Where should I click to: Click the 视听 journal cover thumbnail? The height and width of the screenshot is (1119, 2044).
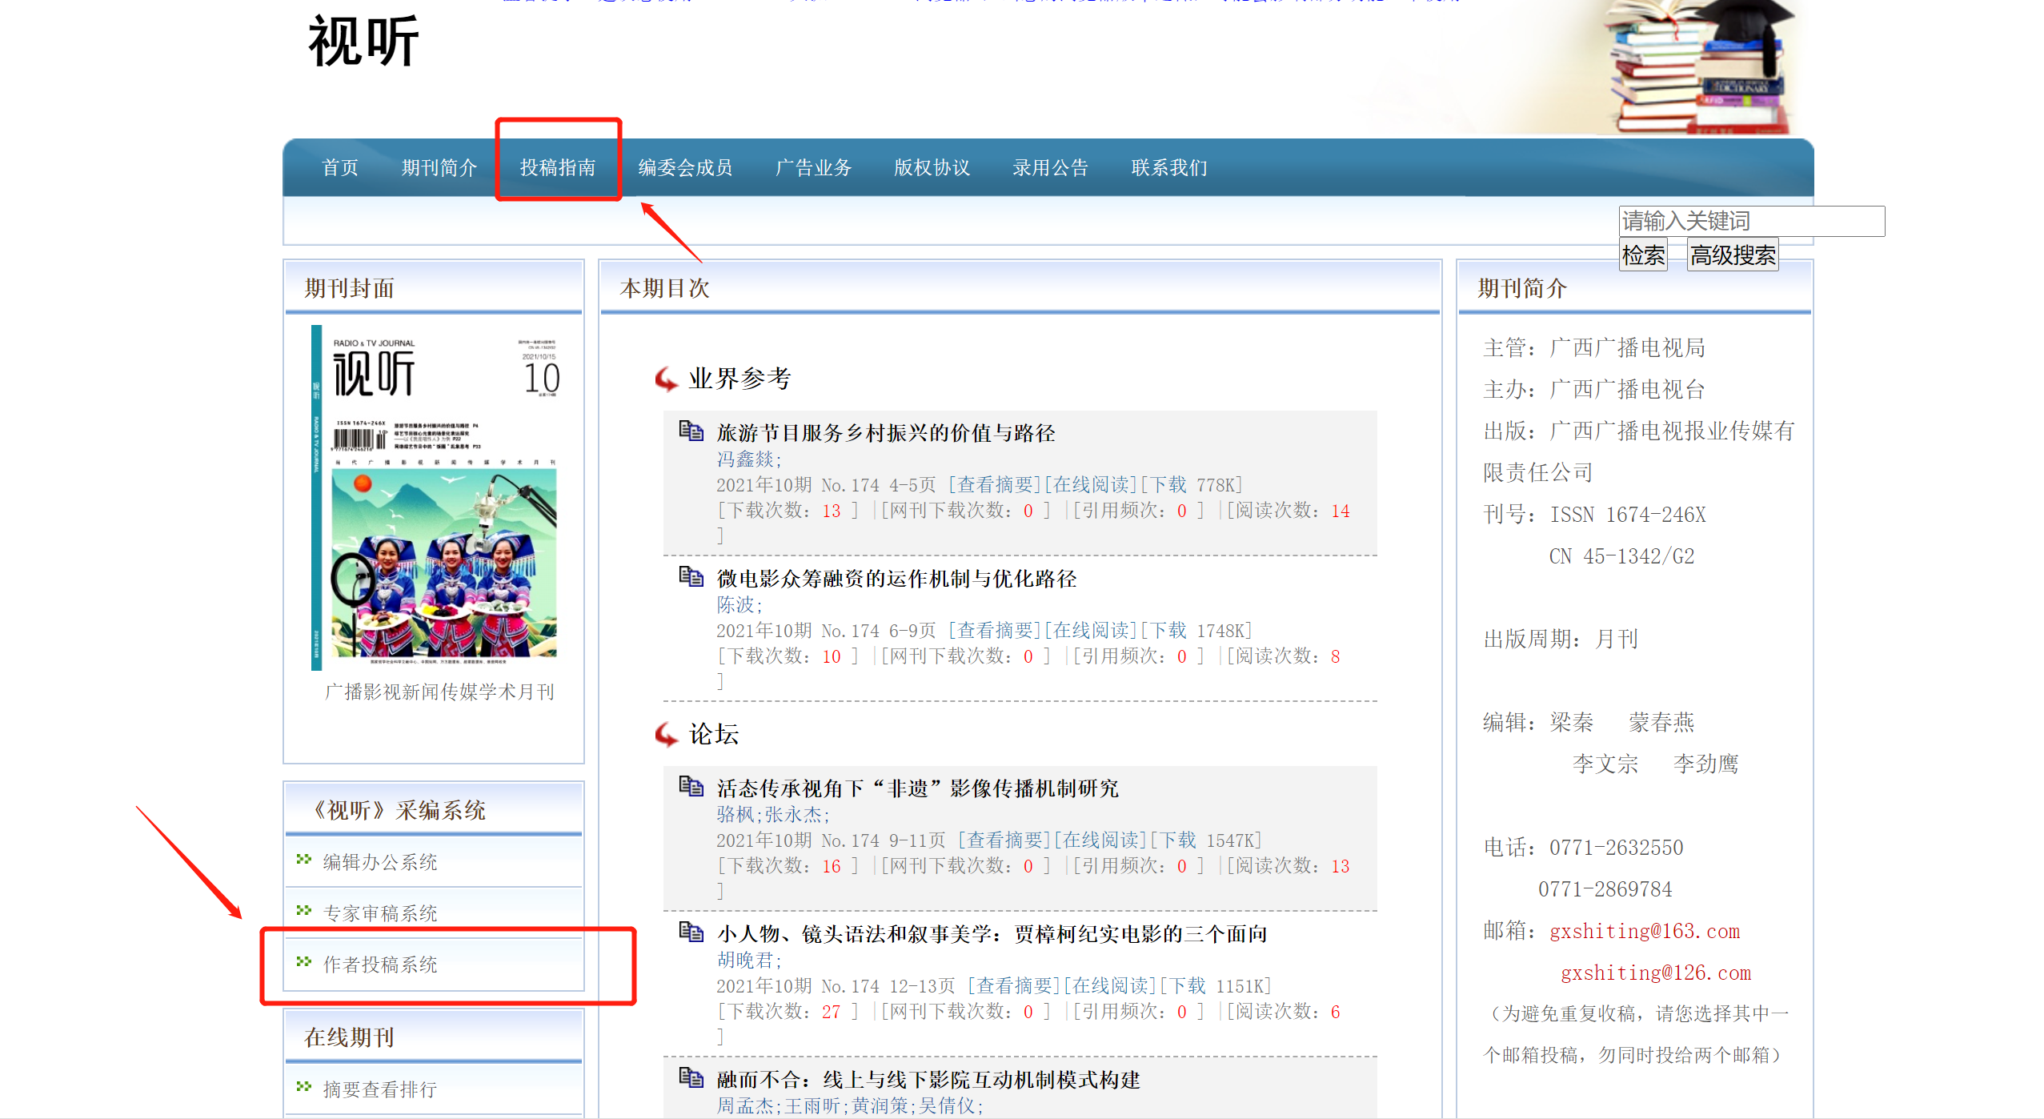[x=434, y=497]
